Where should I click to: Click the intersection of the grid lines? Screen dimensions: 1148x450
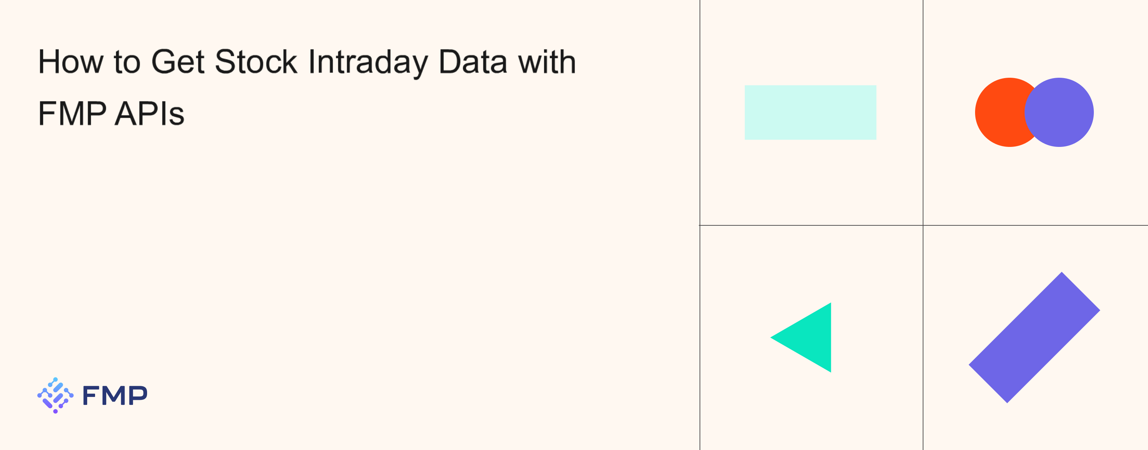[x=923, y=225]
